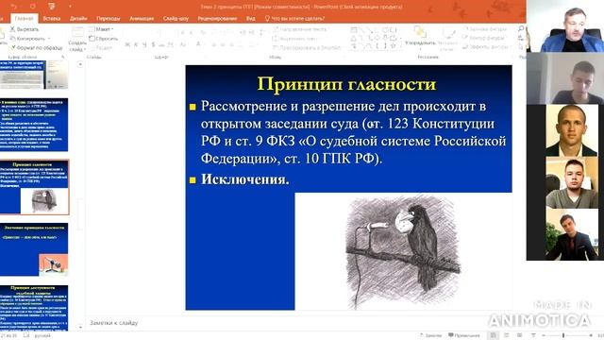This screenshot has height=340, width=604.
Task: Toggle underline Ч formatting
Action: 144,45
